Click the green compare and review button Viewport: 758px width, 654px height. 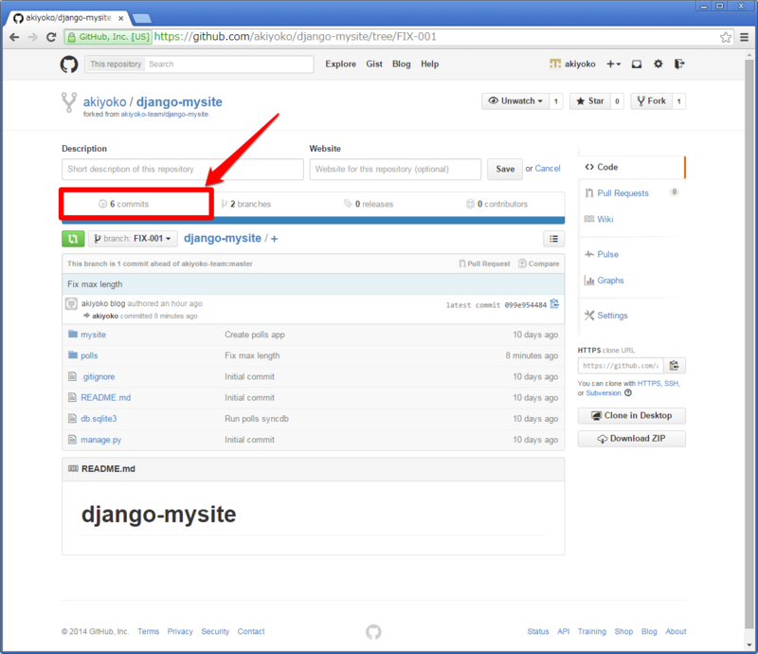73,239
